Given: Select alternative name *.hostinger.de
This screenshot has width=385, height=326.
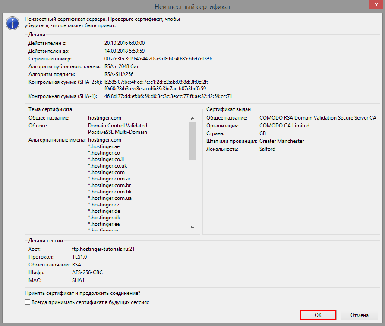Looking at the screenshot, I should click(x=104, y=211).
